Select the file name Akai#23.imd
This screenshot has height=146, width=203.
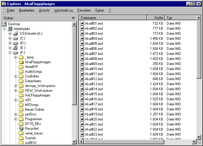coord(94,134)
